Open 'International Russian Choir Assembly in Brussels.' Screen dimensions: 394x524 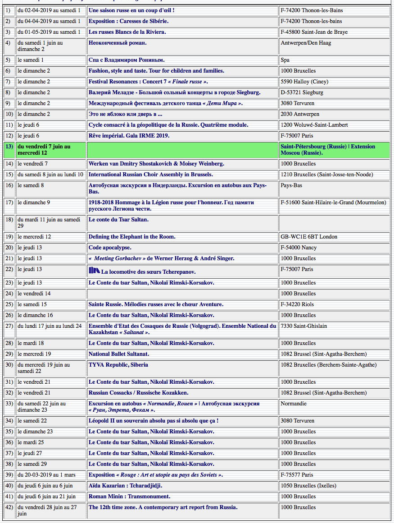coord(150,175)
